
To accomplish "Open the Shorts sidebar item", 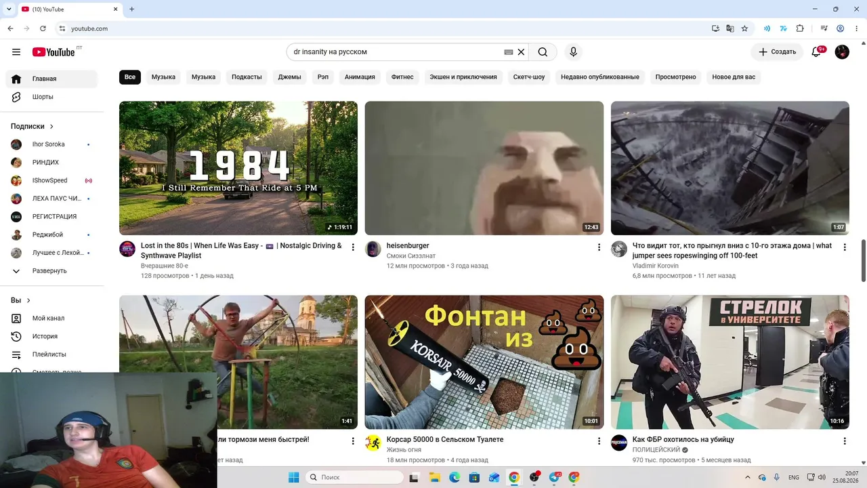I will click(x=52, y=97).
